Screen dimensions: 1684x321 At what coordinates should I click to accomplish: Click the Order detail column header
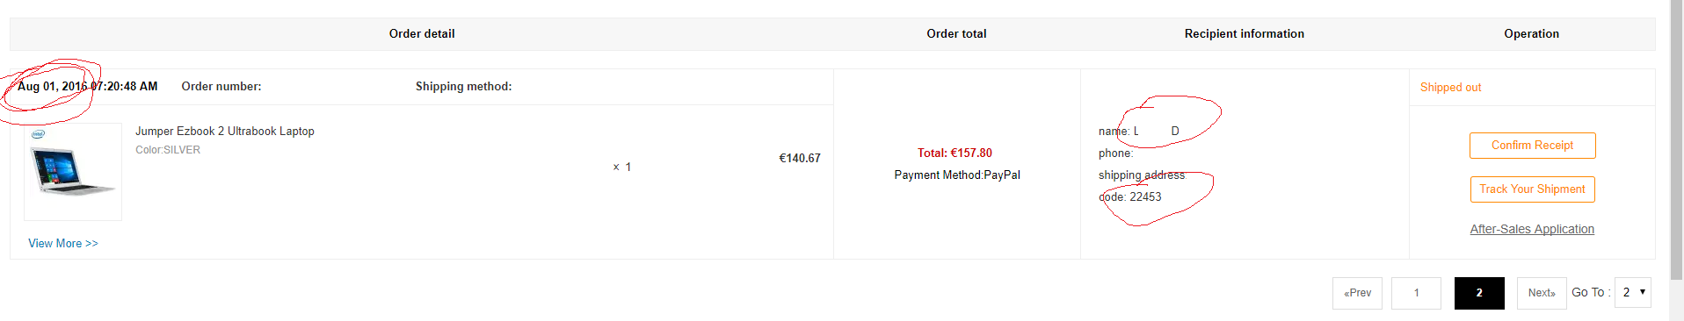(x=422, y=33)
